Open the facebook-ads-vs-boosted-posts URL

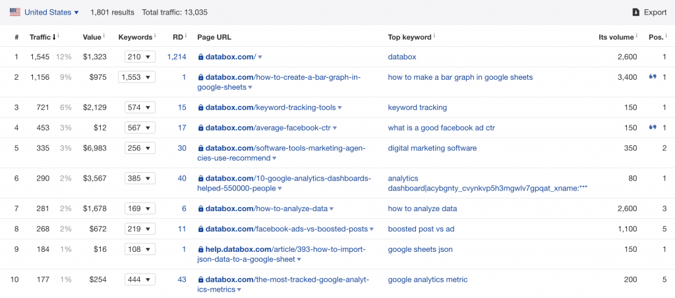287,229
